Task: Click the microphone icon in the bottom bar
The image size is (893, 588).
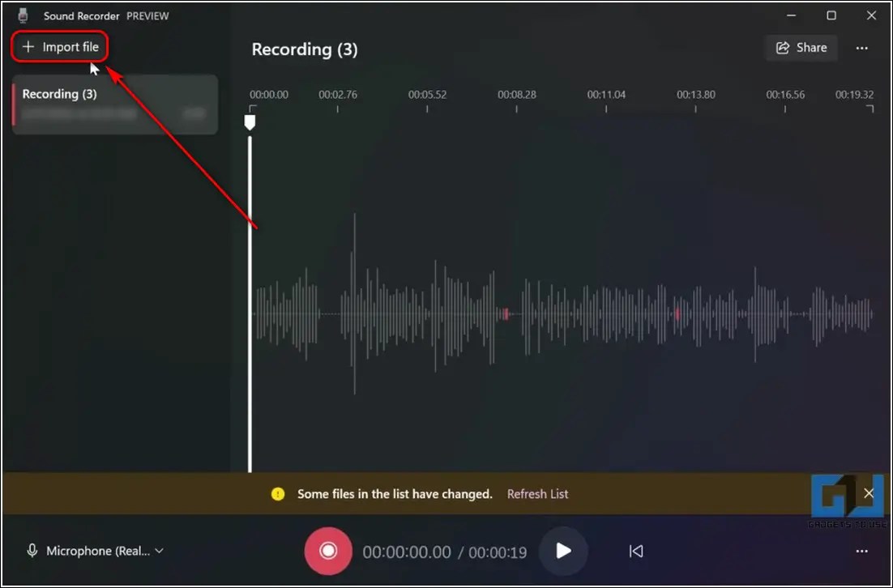Action: (x=31, y=551)
